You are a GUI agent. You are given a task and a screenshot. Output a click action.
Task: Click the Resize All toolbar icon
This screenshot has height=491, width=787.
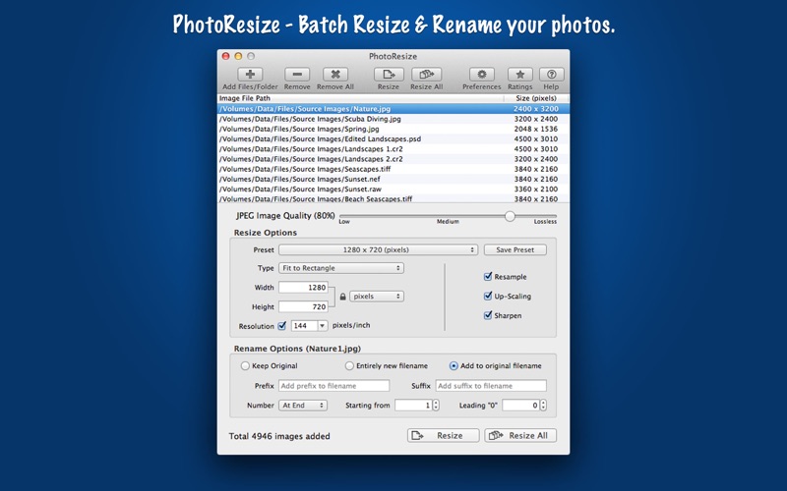click(x=427, y=75)
